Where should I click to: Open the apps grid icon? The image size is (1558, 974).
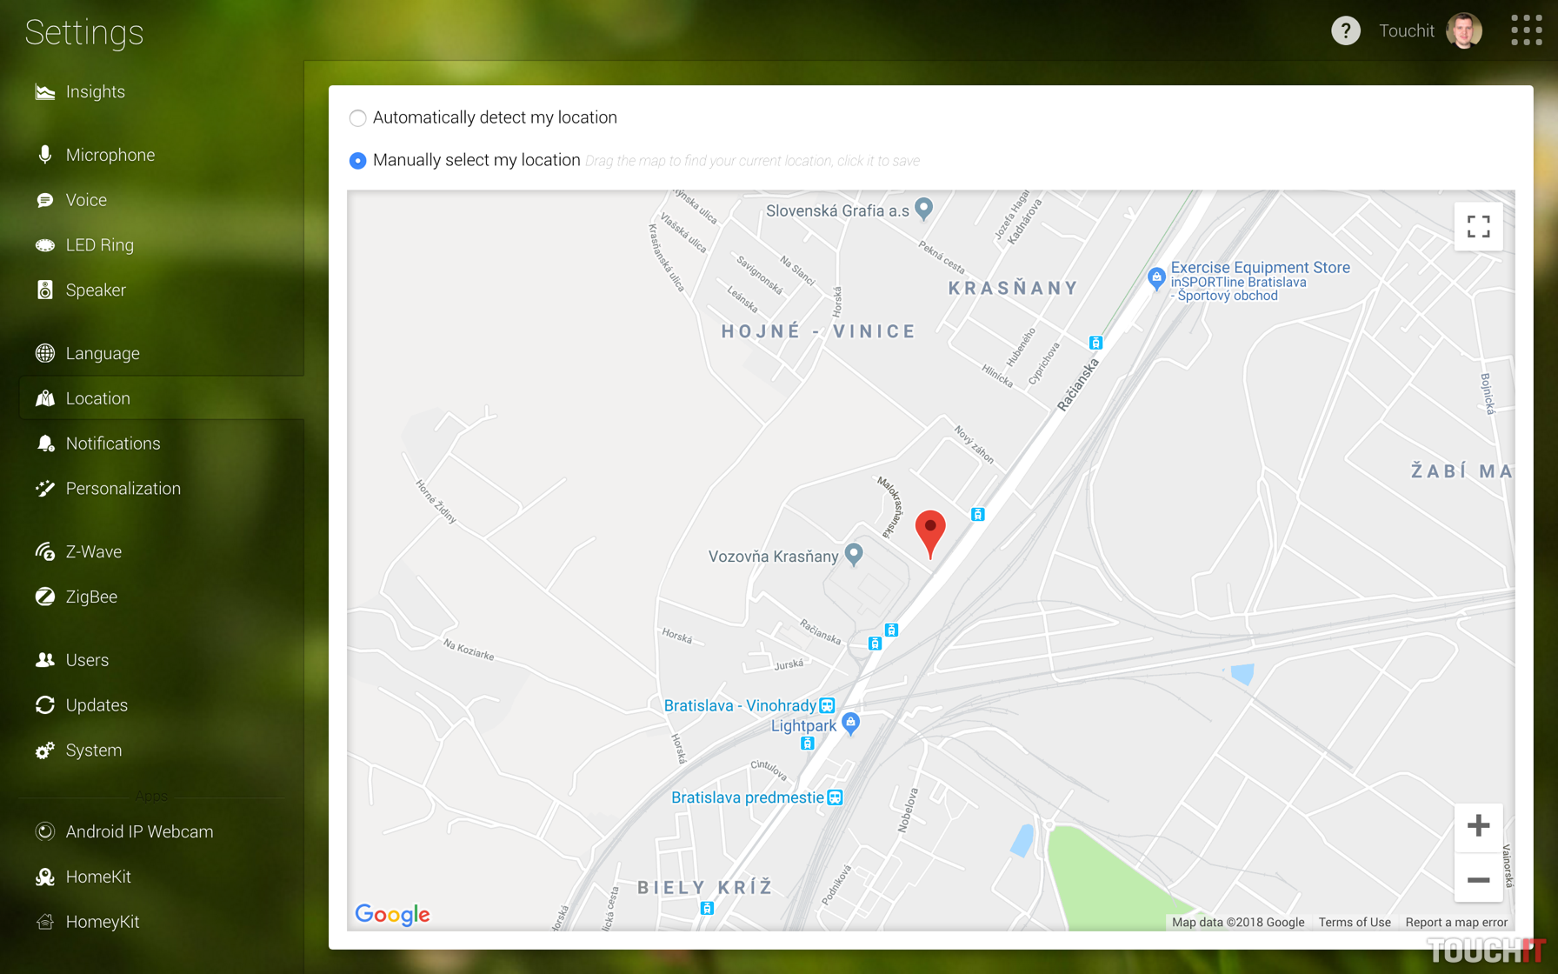pyautogui.click(x=1526, y=30)
